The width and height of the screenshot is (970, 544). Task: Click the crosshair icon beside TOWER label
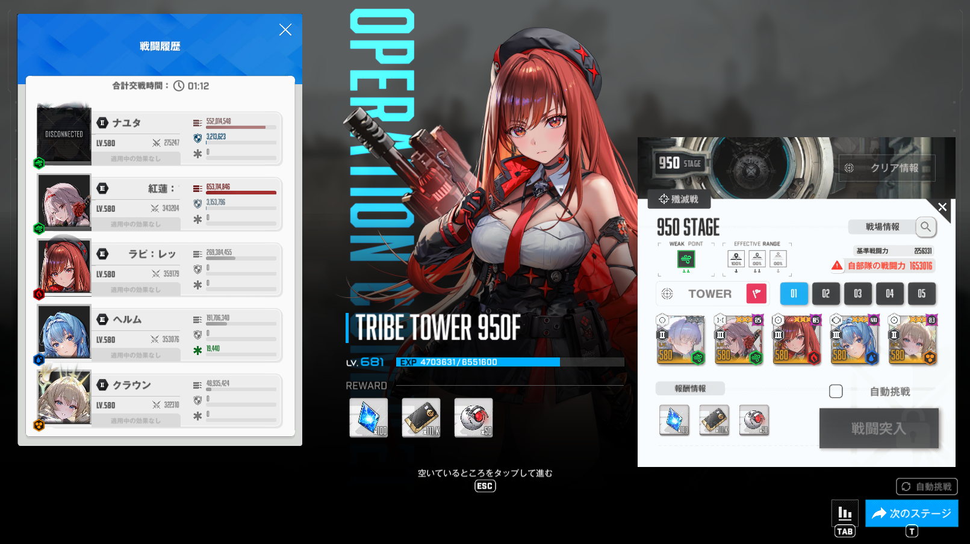667,294
